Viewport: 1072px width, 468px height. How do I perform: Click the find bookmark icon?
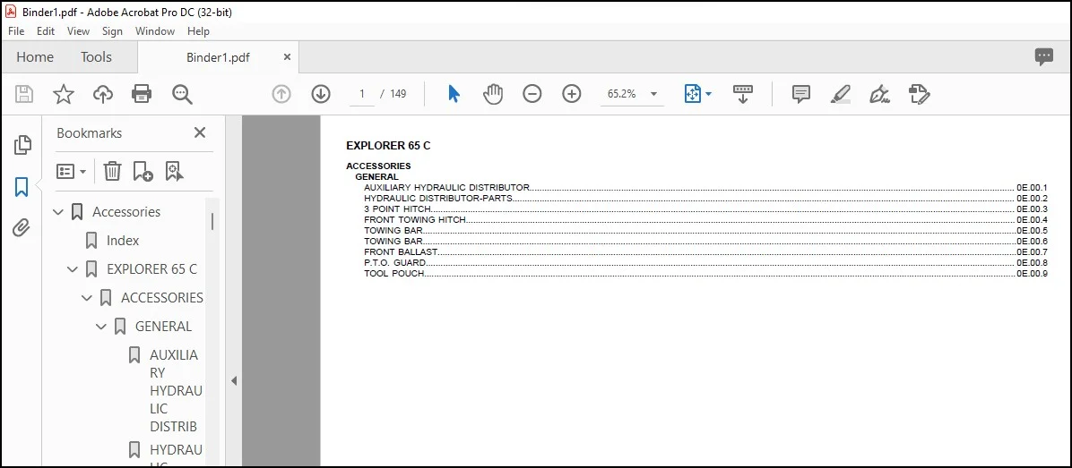(x=175, y=171)
